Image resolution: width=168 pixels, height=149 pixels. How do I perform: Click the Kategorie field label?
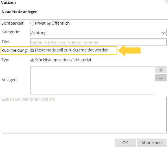click(x=11, y=32)
